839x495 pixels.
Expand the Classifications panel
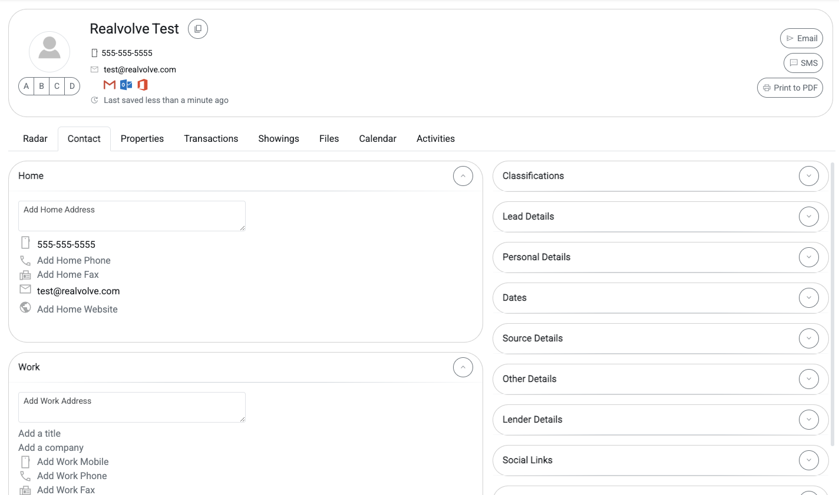tap(809, 176)
